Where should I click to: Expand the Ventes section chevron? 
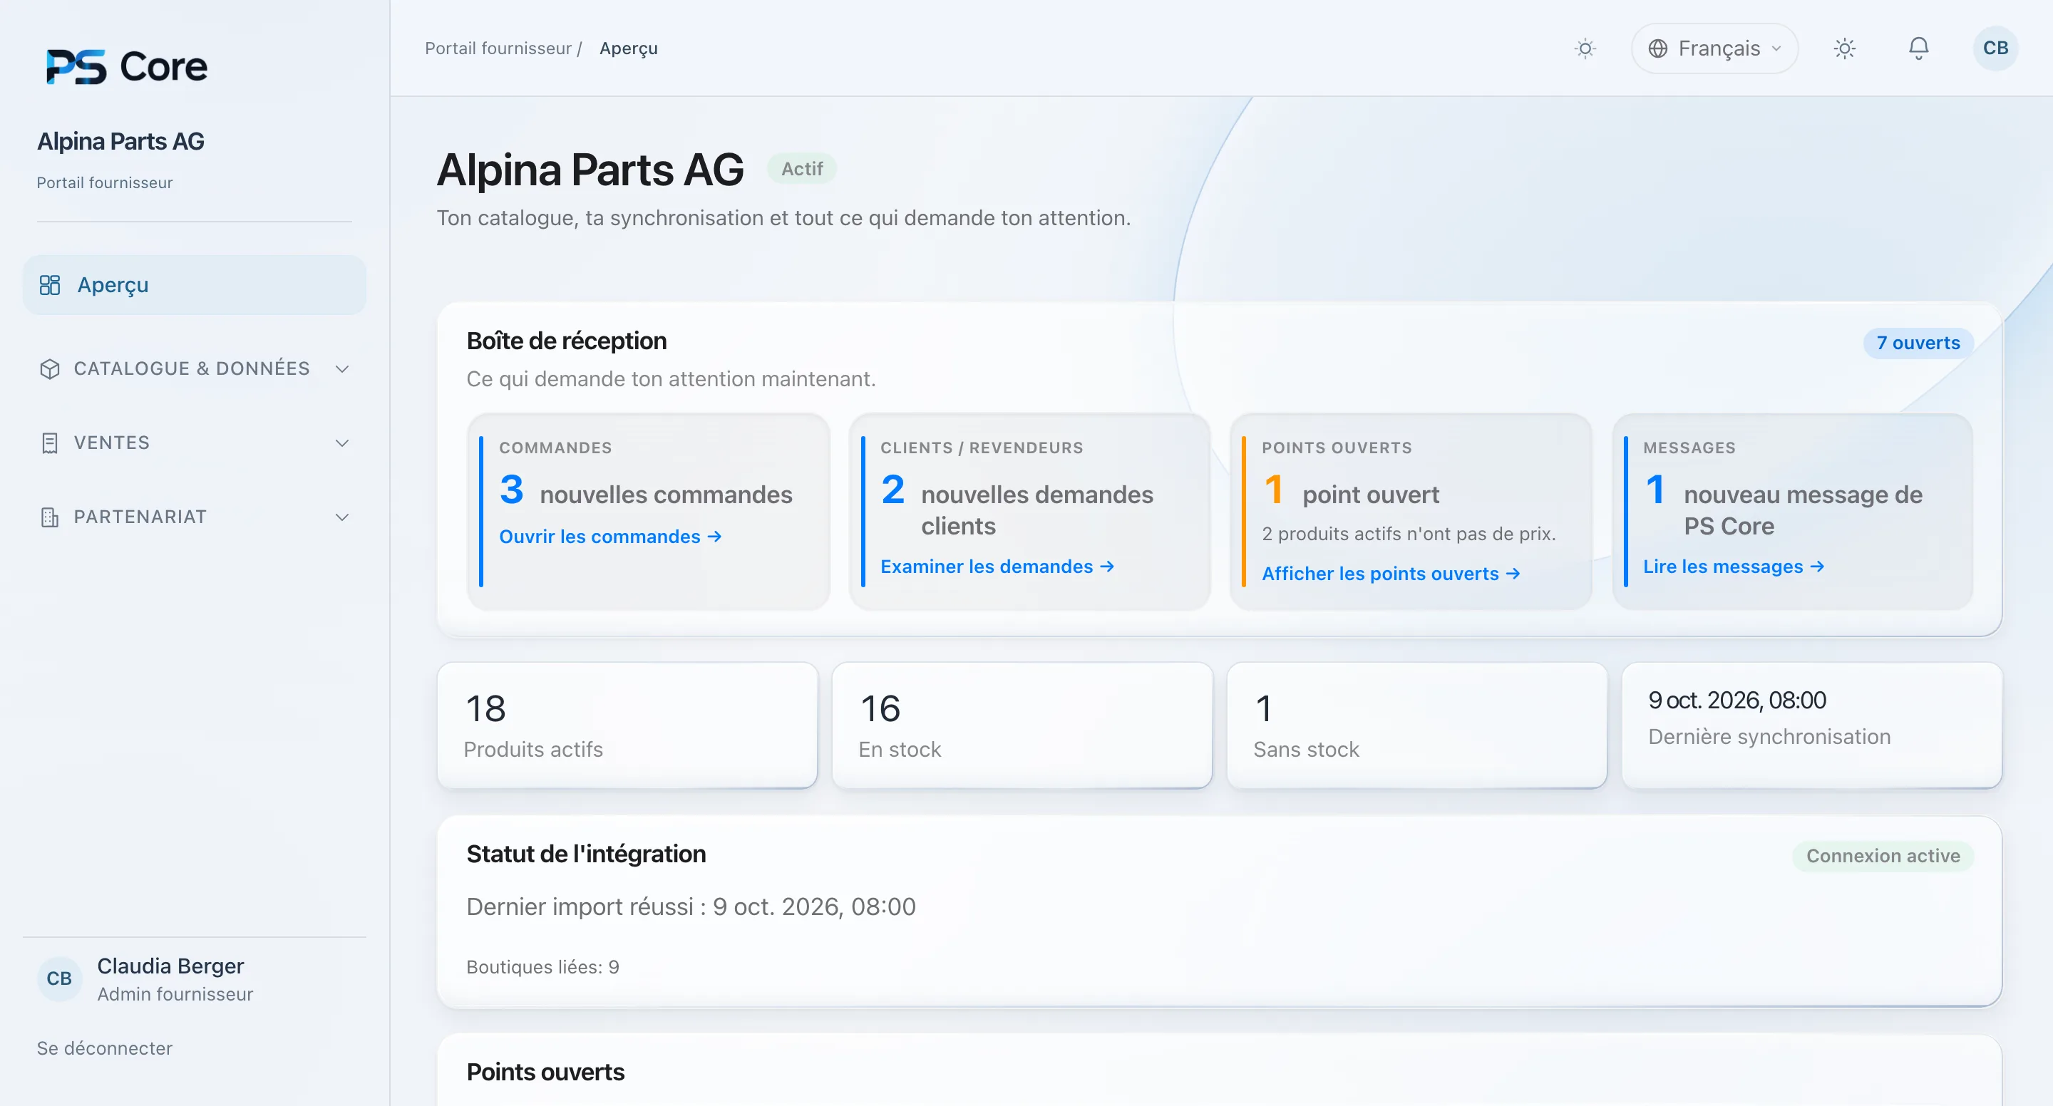pyautogui.click(x=342, y=443)
